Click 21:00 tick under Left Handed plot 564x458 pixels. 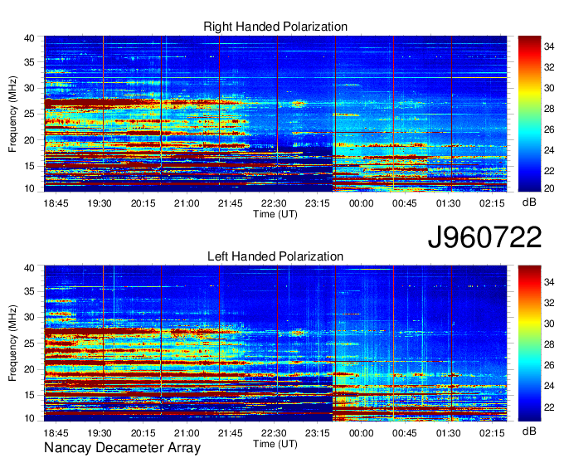pos(187,433)
